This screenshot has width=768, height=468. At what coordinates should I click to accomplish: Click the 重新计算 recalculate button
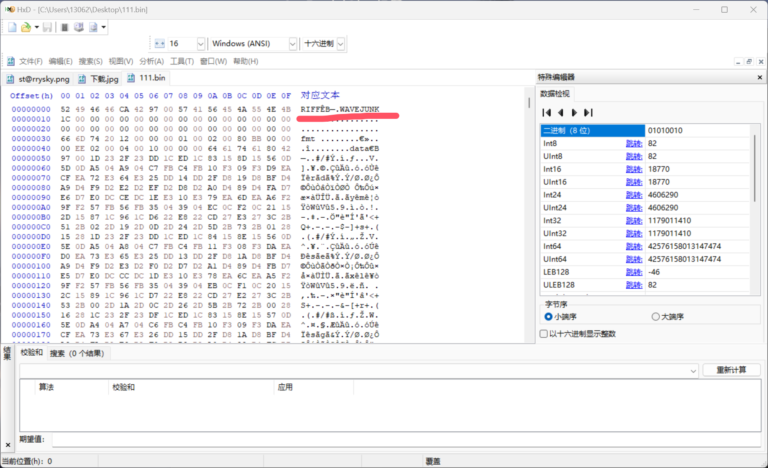coord(731,370)
